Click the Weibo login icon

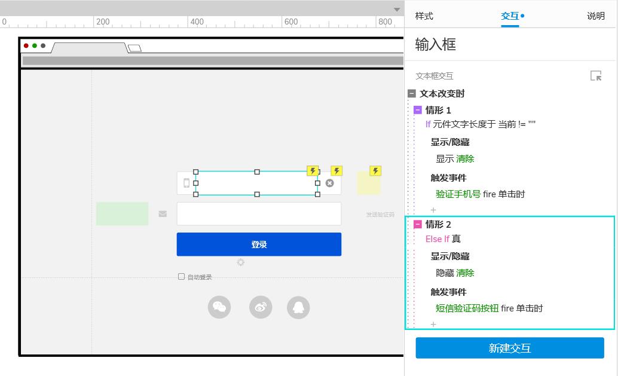(261, 307)
